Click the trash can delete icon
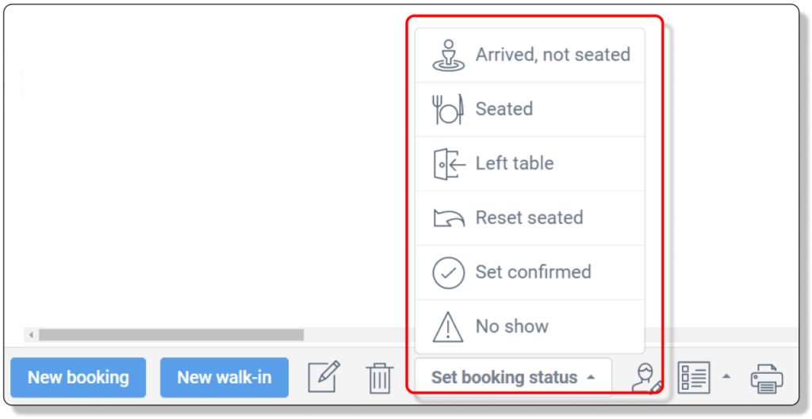The width and height of the screenshot is (812, 419). 380,378
